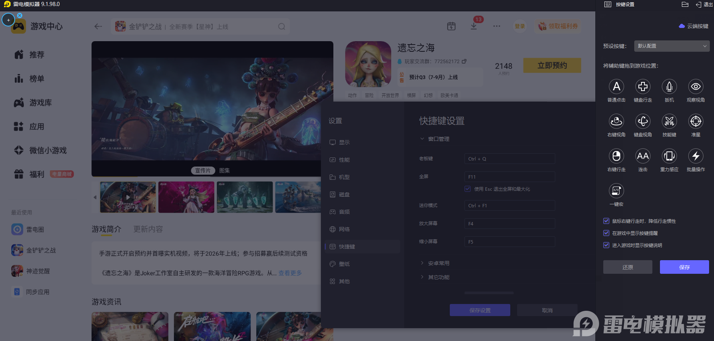Open 雷电圈 from recent apps

pos(28,229)
